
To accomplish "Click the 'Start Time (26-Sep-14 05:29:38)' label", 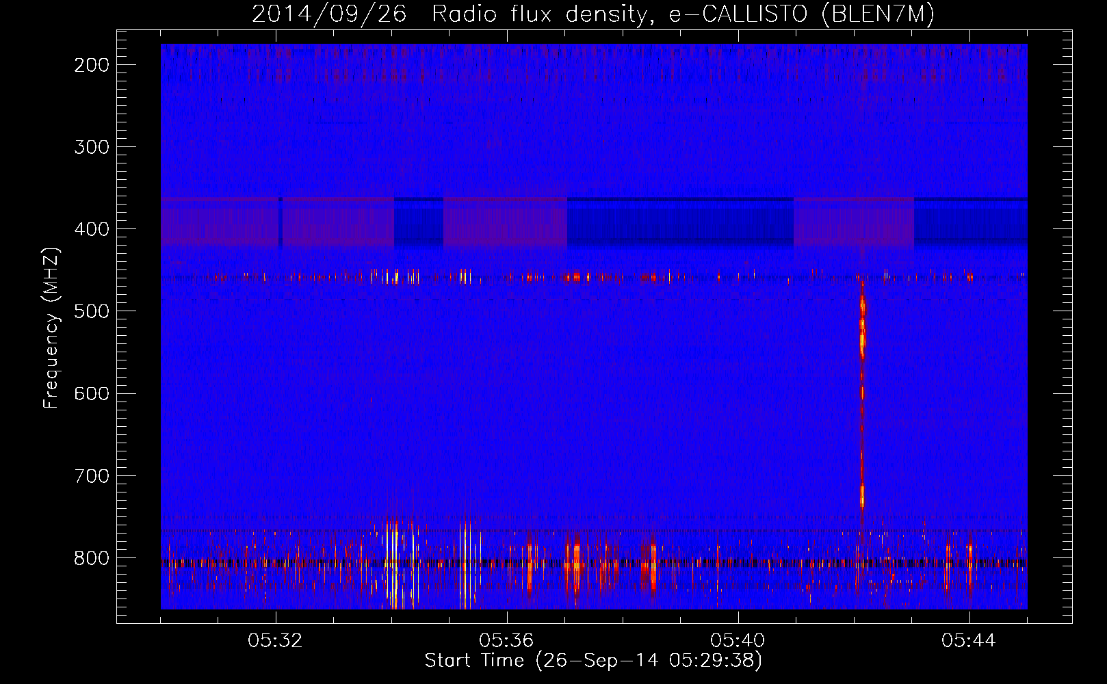I will [x=593, y=661].
